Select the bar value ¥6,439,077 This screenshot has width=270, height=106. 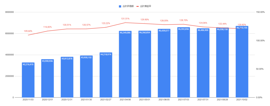[x=164, y=31]
